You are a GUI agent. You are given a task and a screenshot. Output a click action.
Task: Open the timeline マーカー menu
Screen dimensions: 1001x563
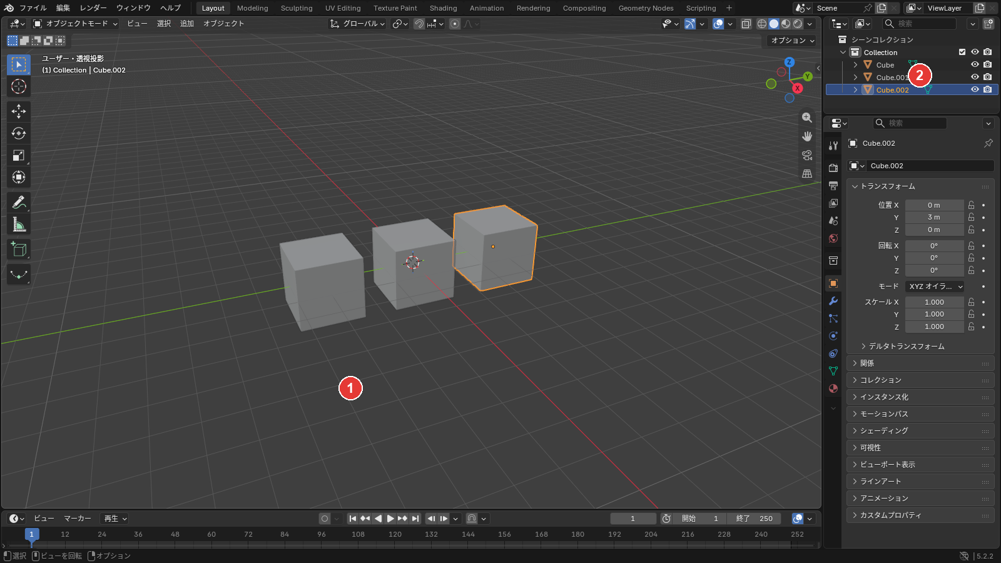[x=78, y=519]
